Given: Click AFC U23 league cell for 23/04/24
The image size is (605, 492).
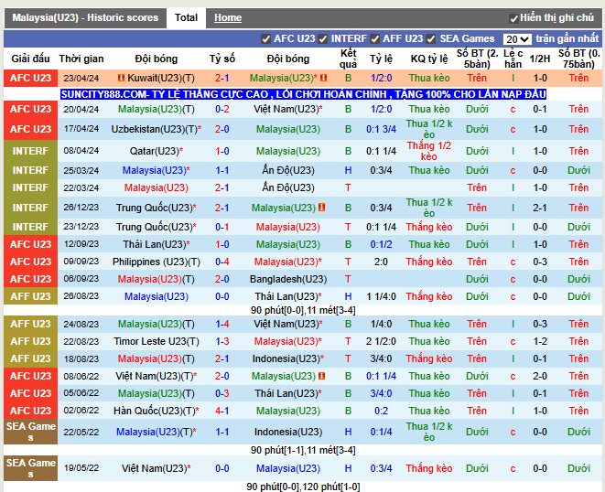Looking at the screenshot, I should [x=30, y=79].
